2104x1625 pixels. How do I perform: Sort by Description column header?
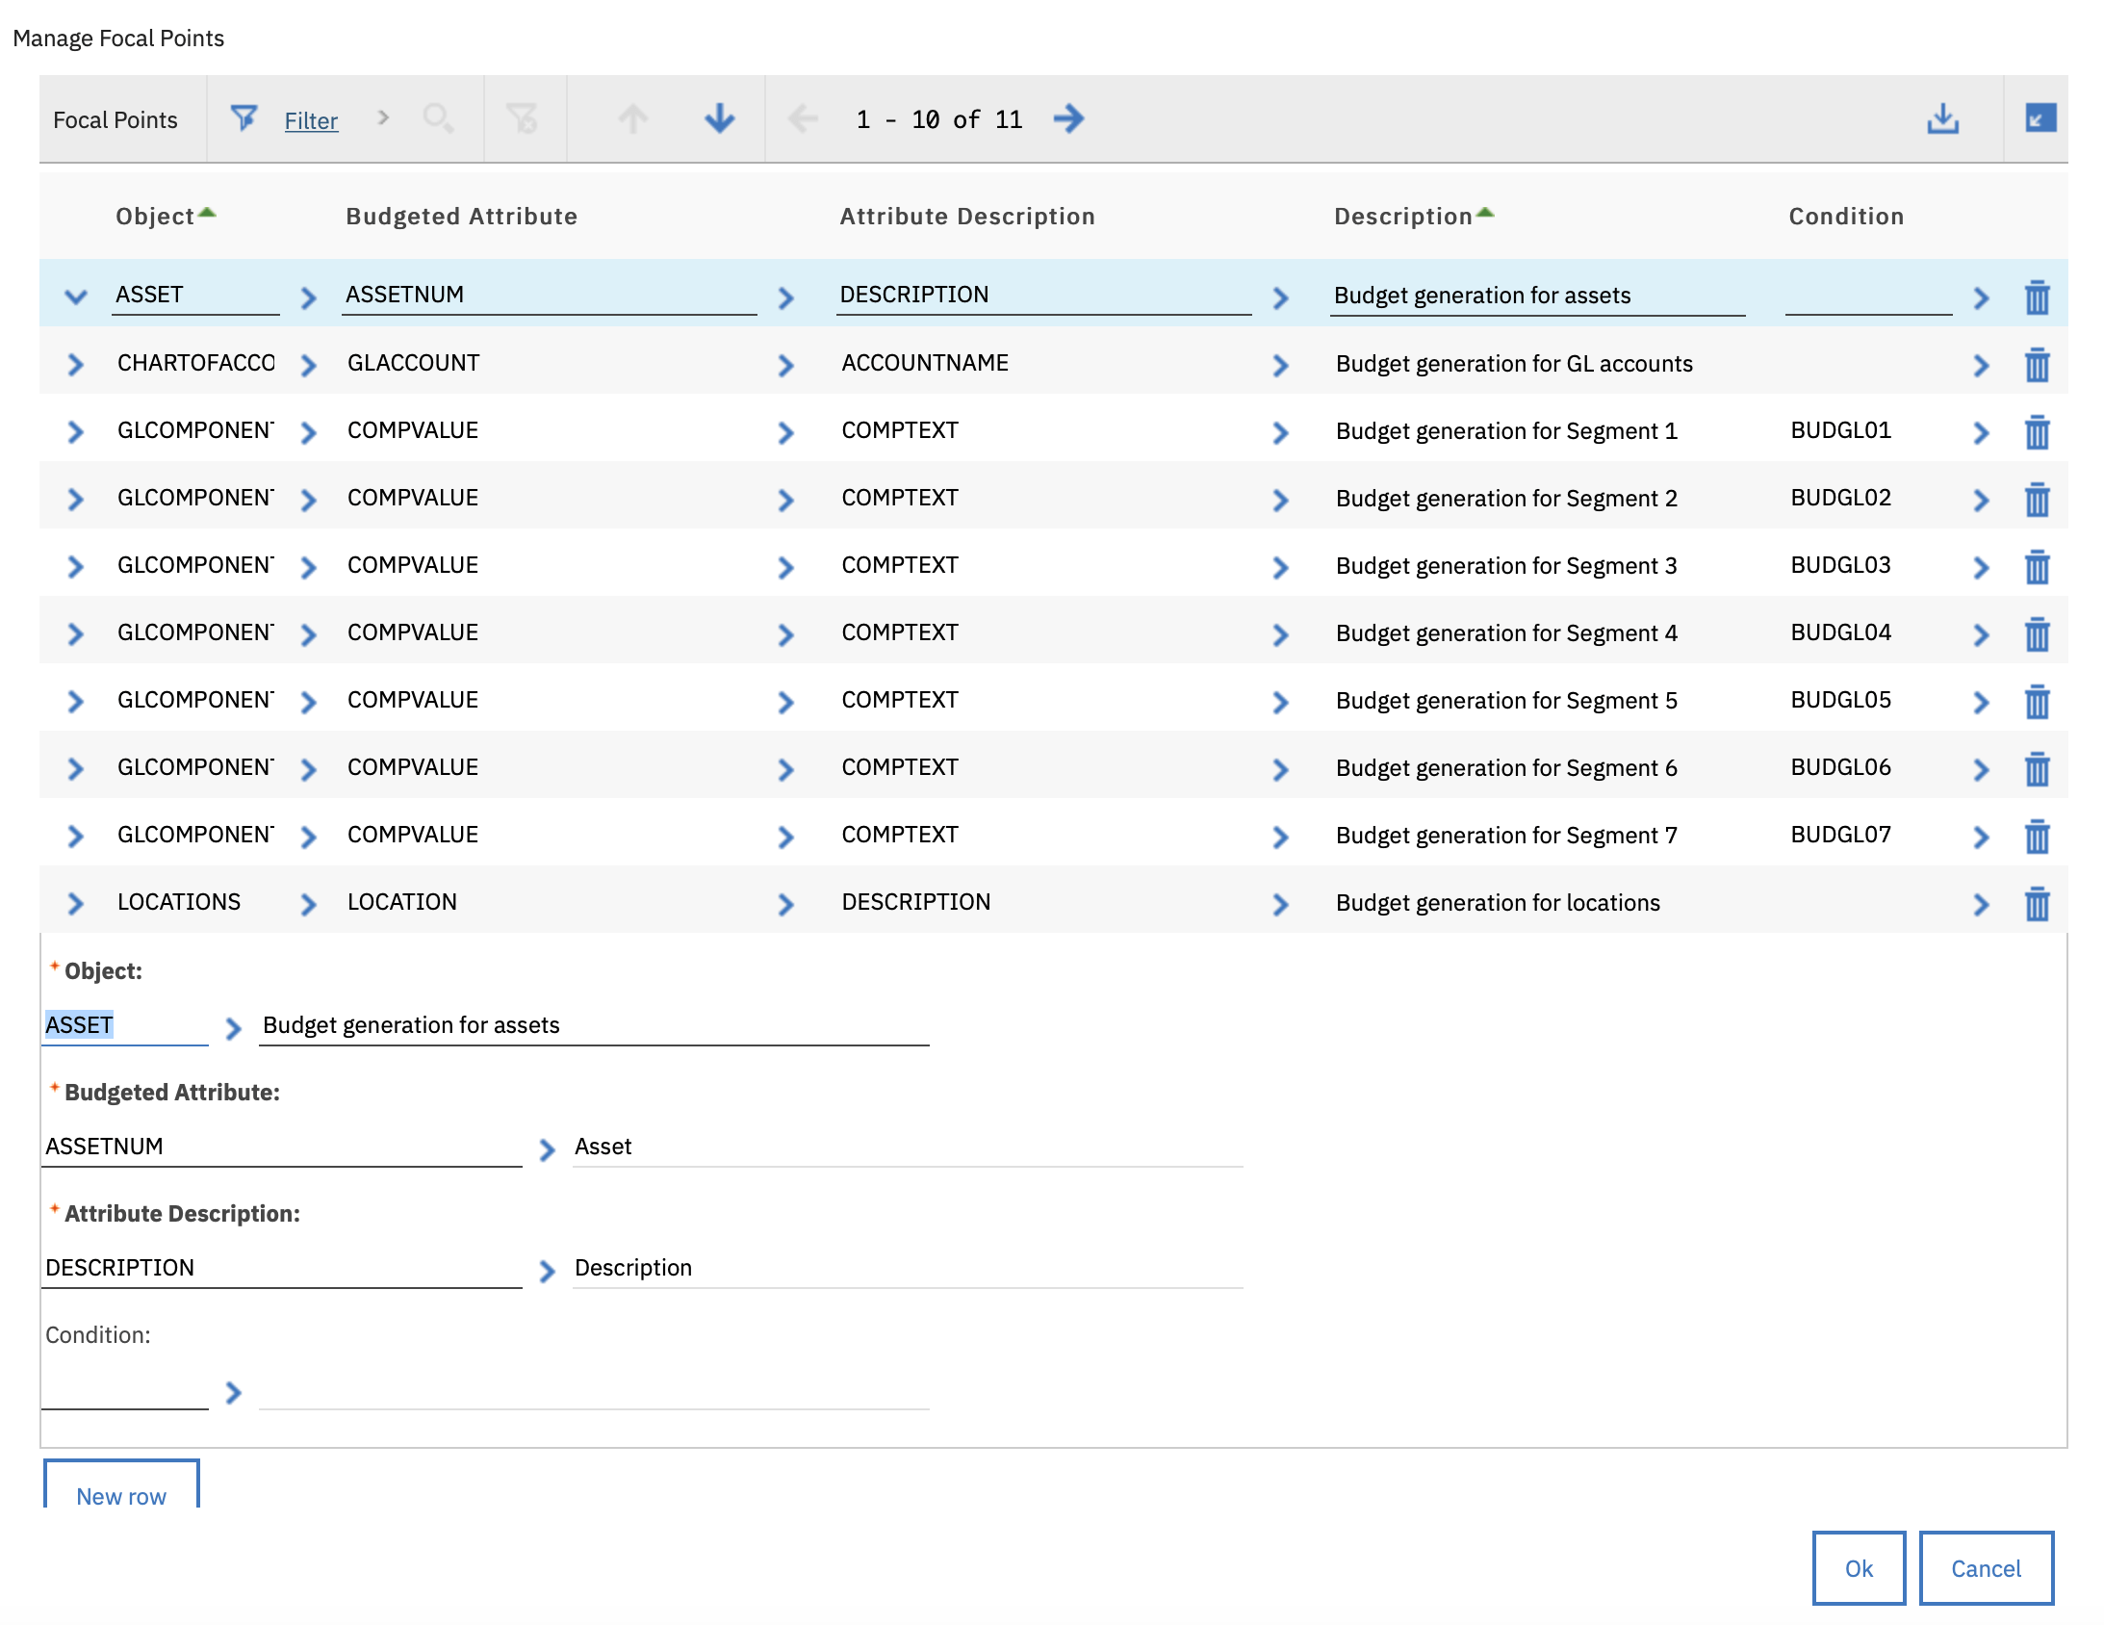[x=1402, y=217]
